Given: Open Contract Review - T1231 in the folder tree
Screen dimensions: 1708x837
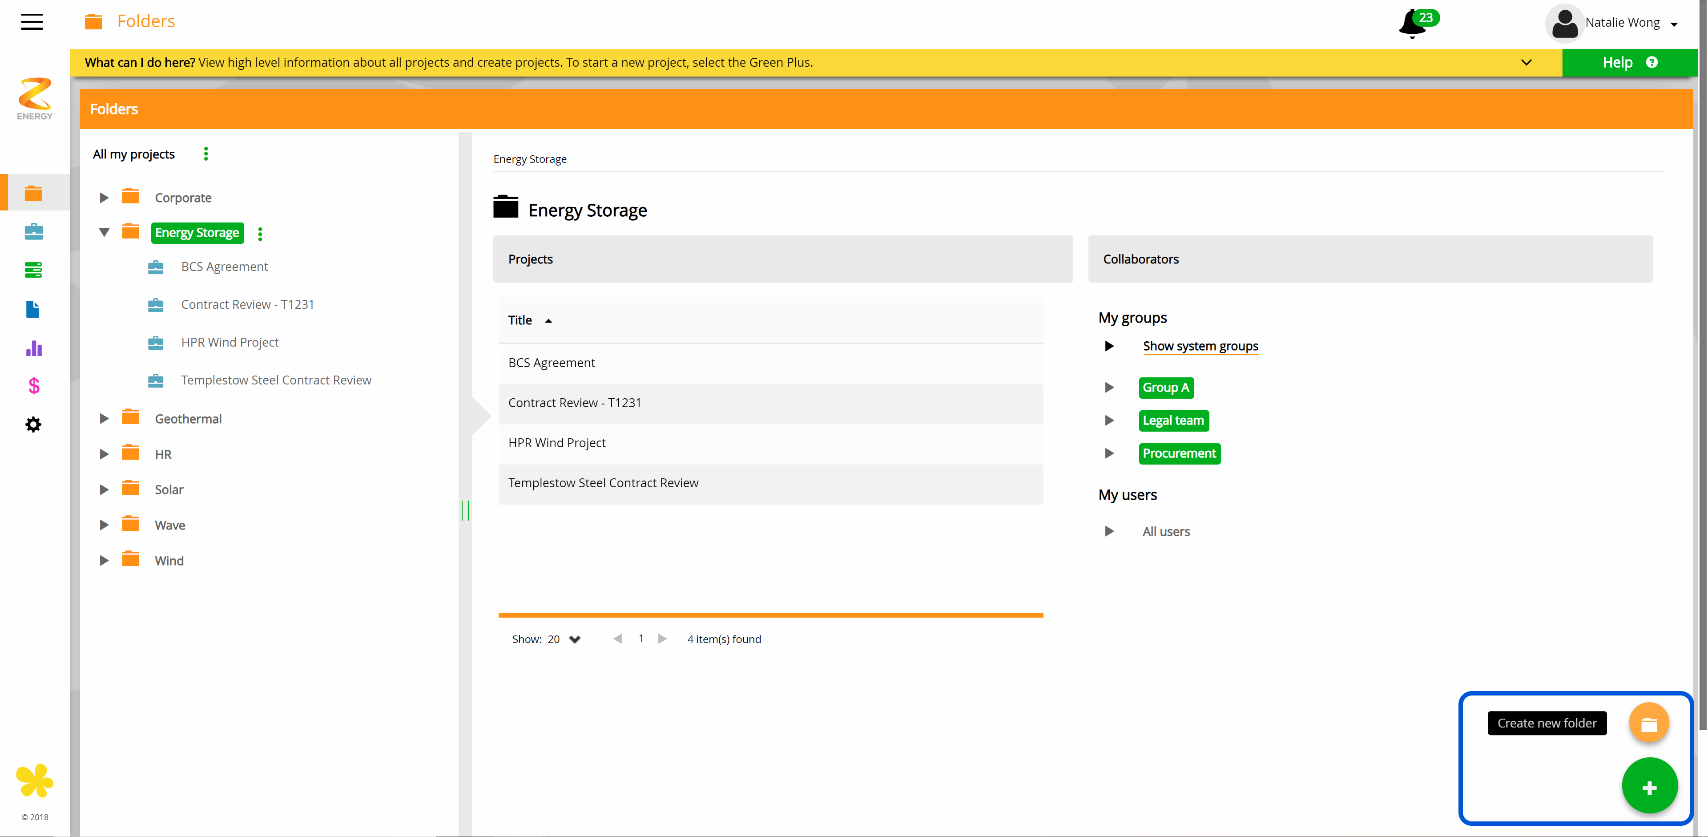Looking at the screenshot, I should pos(247,304).
